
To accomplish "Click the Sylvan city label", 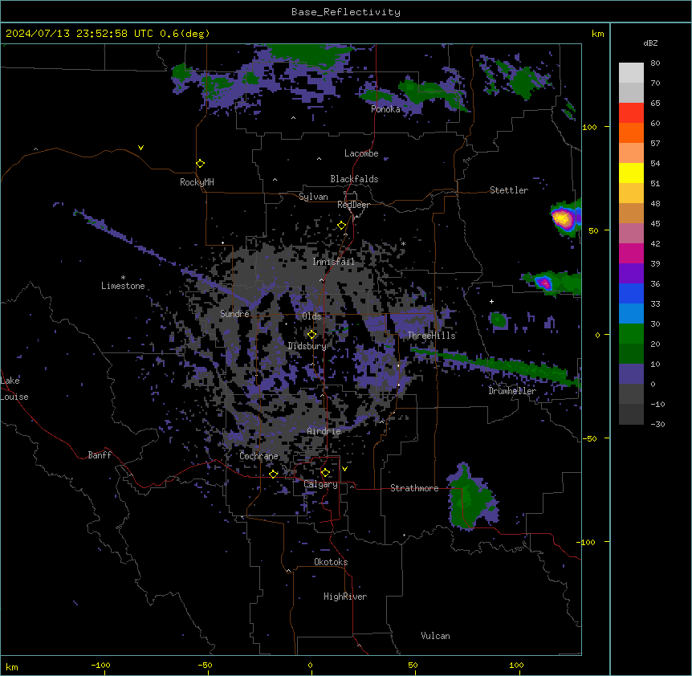I will click(313, 197).
